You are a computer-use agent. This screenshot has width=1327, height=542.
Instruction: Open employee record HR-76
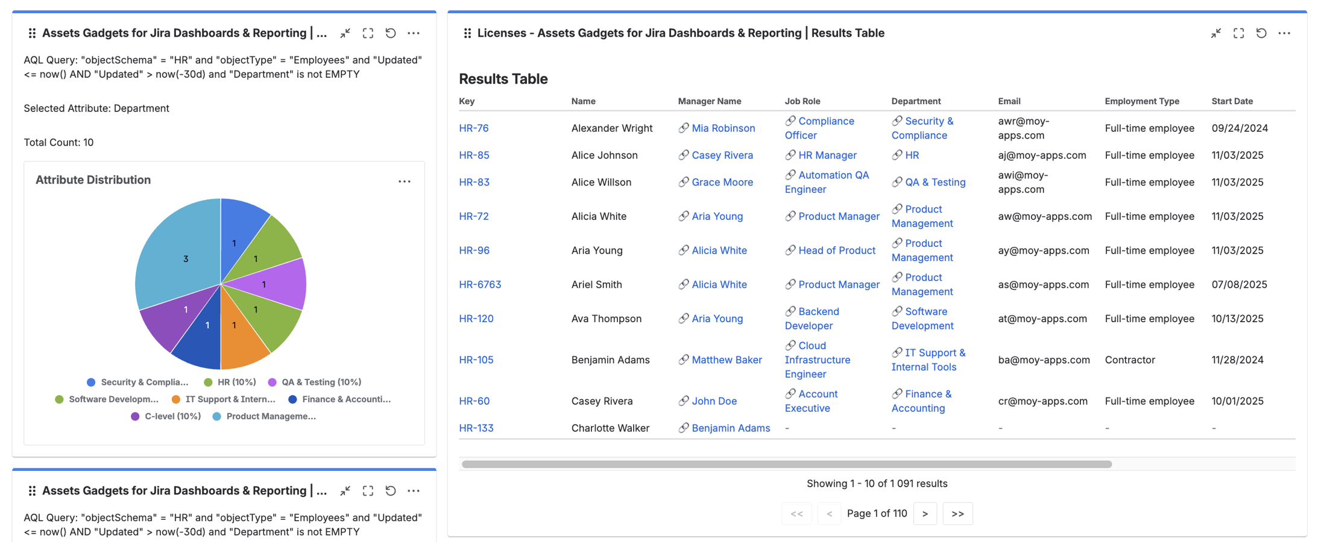474,128
